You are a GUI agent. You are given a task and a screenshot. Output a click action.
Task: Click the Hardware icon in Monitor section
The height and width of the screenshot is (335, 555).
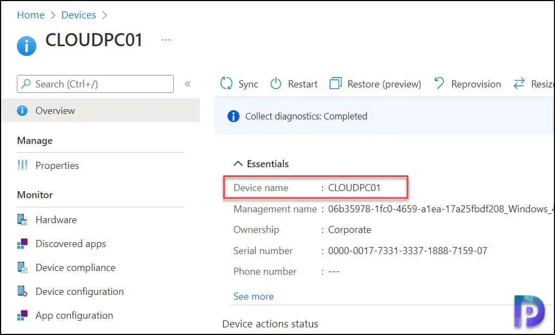click(x=22, y=220)
